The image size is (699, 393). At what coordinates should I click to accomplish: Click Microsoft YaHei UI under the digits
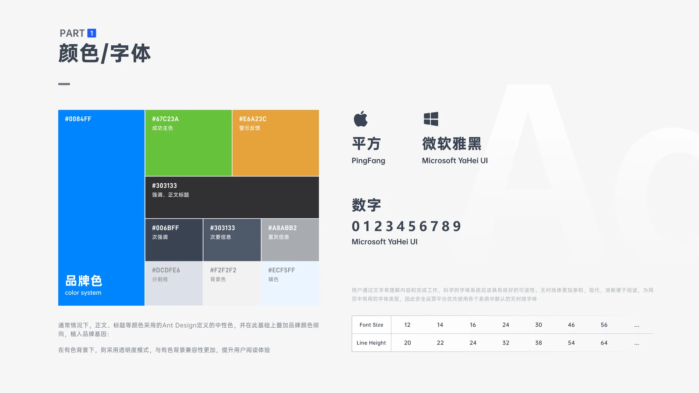(x=384, y=242)
